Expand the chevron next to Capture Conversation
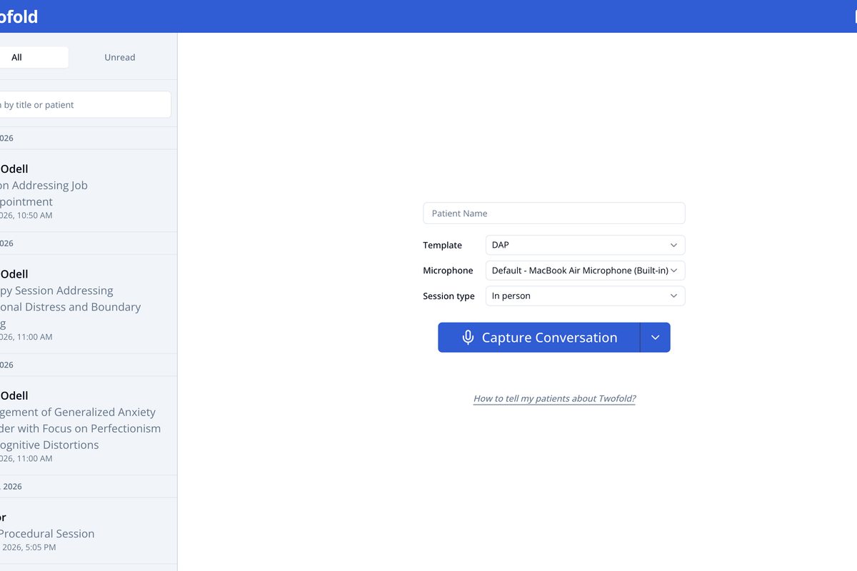857x571 pixels. (656, 338)
